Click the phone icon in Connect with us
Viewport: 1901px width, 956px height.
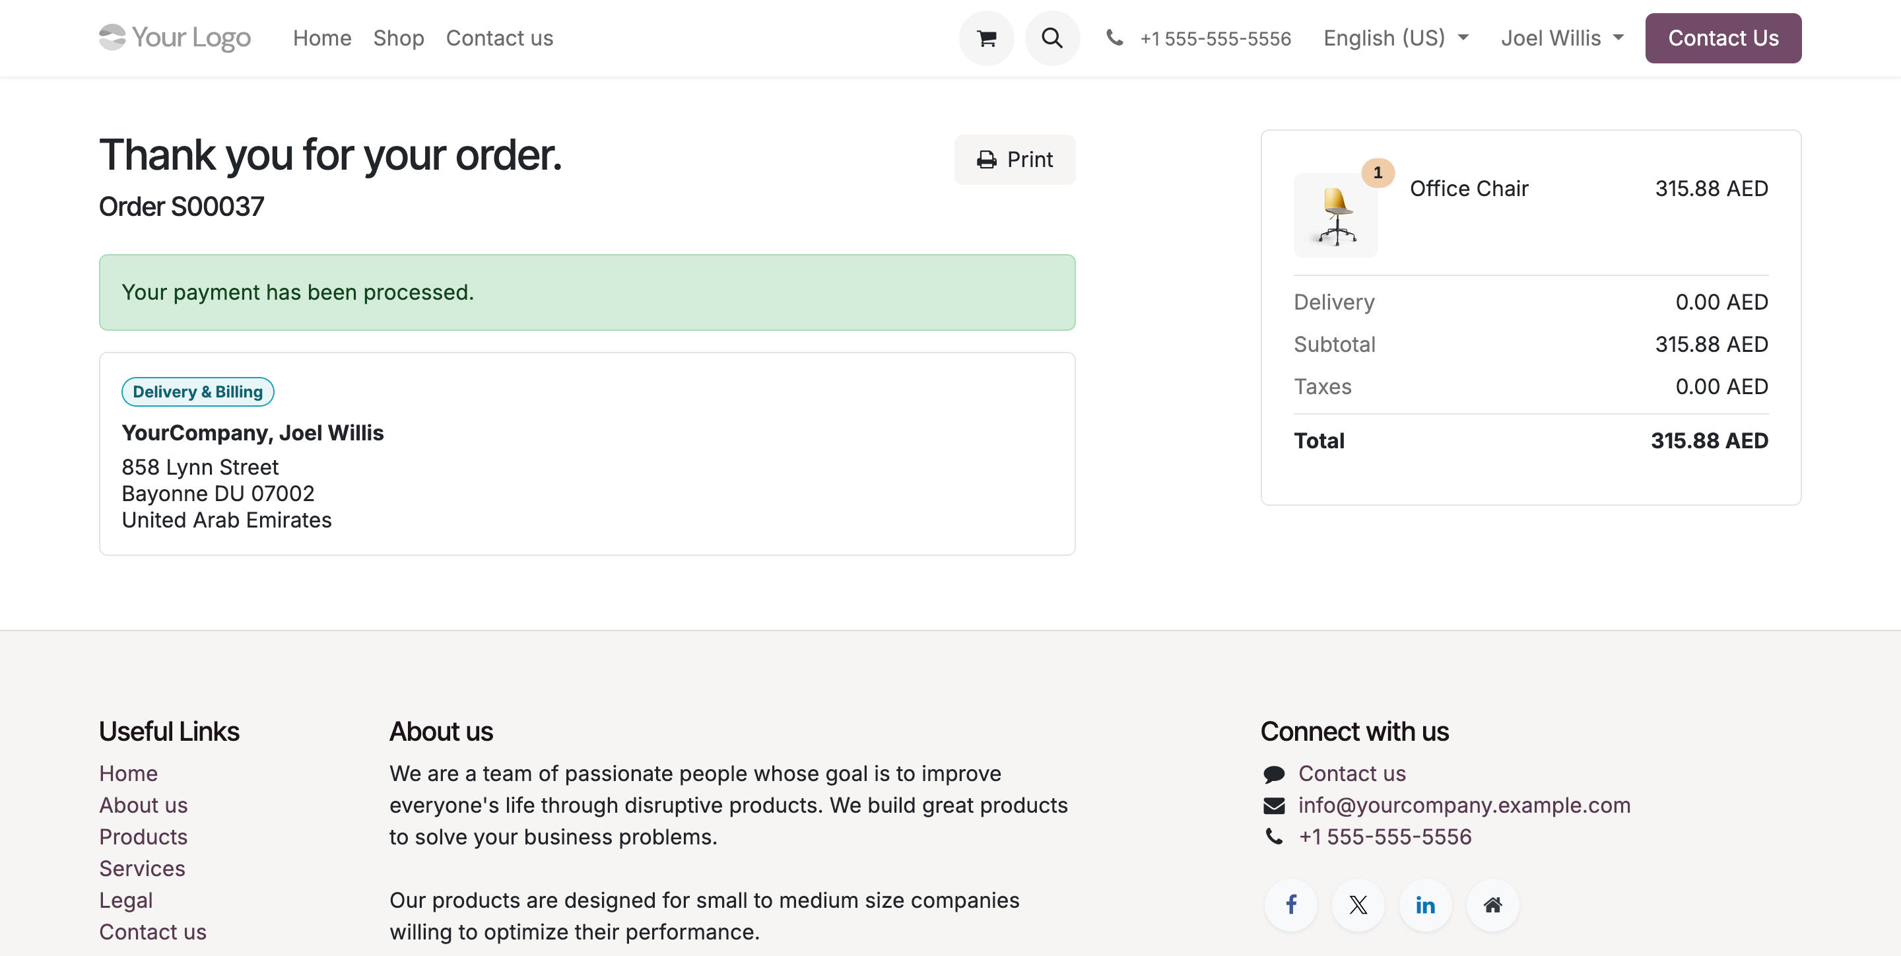[1275, 836]
